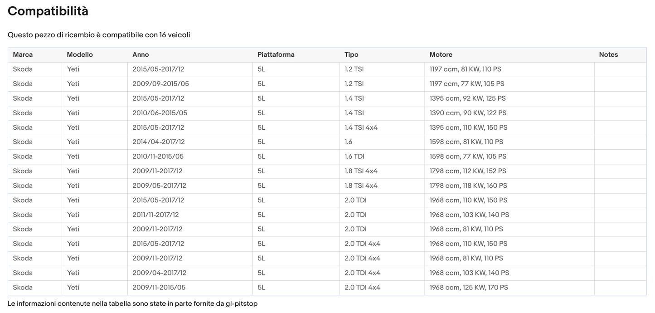
Task: Click the year cell 2014/04-2017/12
Action: 158,142
